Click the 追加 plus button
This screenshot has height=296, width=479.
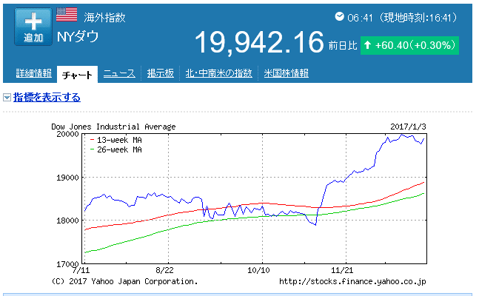pos(33,27)
